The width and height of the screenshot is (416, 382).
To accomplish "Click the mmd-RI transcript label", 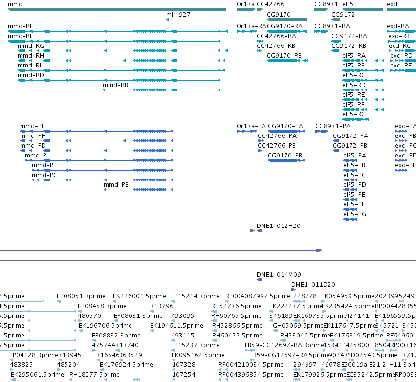I will click(29, 66).
